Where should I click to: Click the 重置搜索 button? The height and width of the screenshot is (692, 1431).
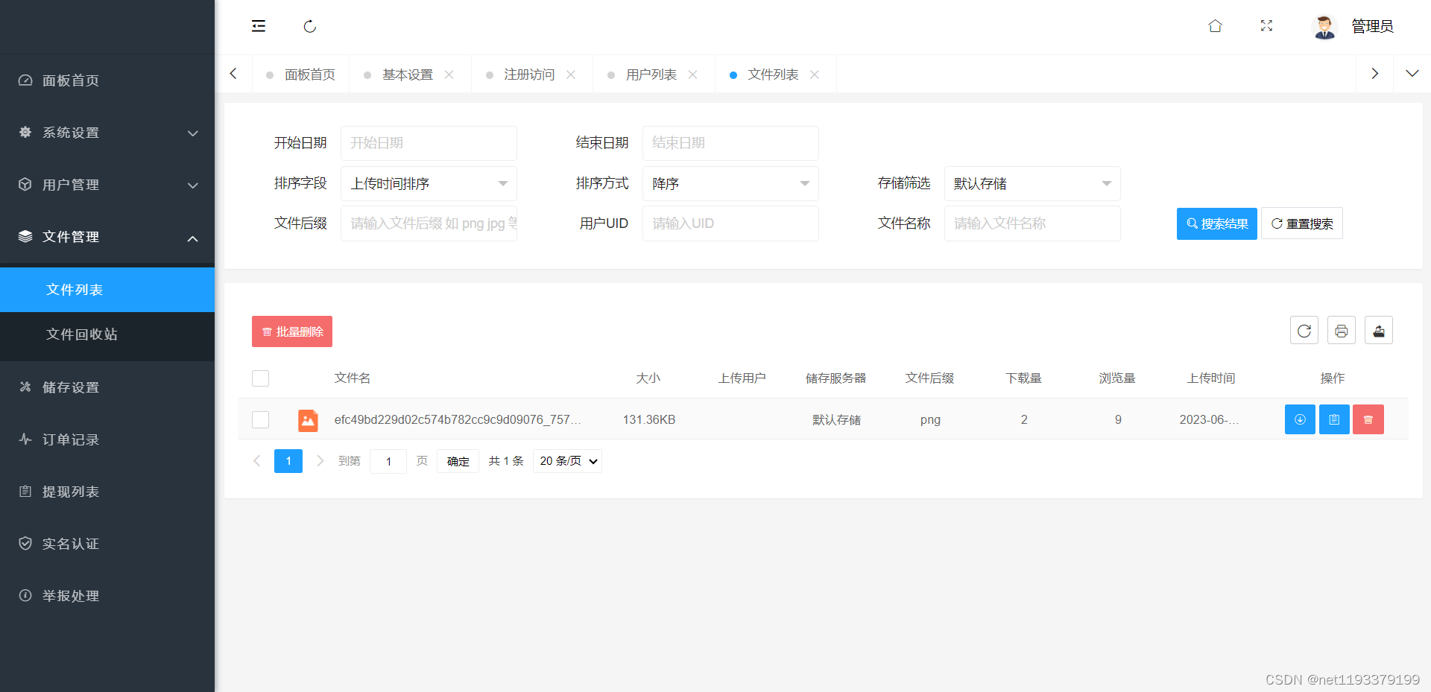[x=1302, y=223]
